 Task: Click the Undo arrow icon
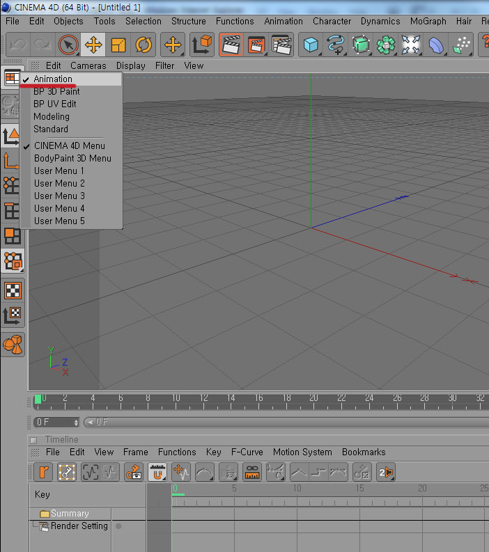click(x=18, y=45)
